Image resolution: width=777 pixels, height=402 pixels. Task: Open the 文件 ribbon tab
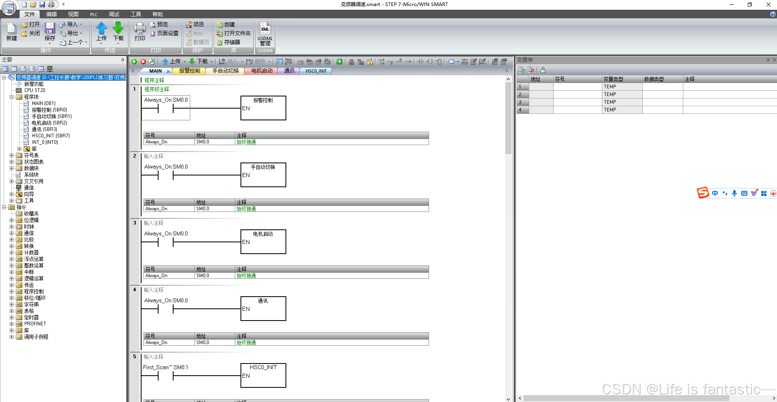click(30, 14)
